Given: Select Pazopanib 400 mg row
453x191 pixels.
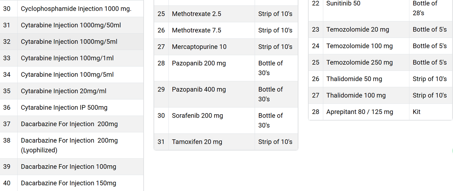Looking at the screenshot, I should tap(226, 94).
